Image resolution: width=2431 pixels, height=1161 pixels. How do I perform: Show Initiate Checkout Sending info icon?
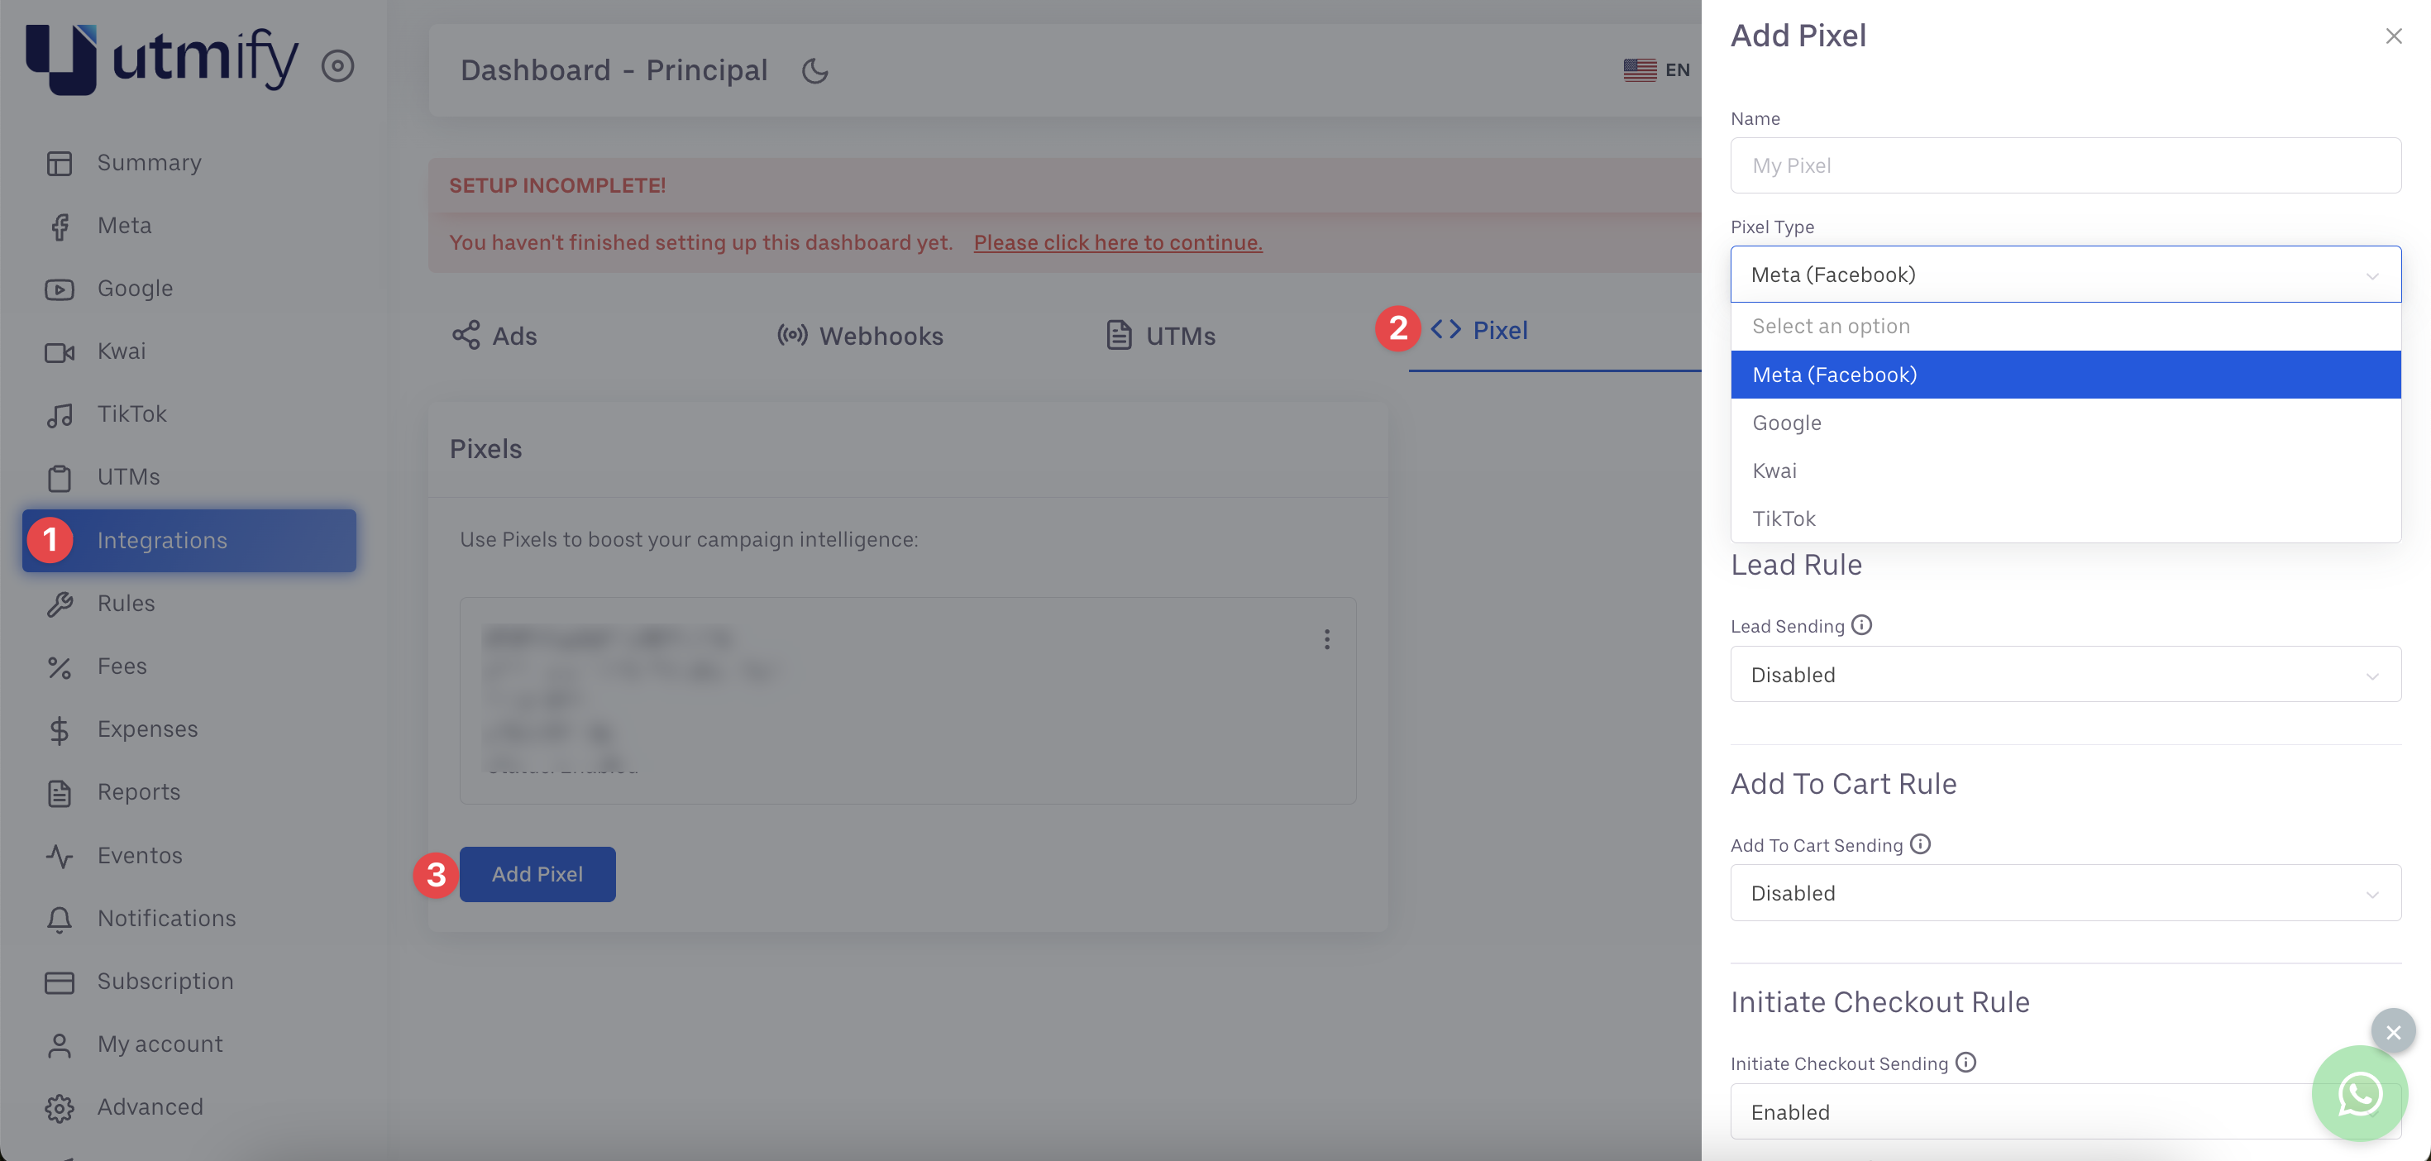(x=1965, y=1063)
